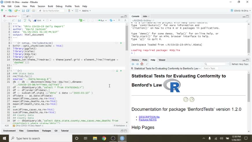This screenshot has height=142, width=252.
Task: Click the Refresh Help Topic button
Action: click(x=238, y=64)
